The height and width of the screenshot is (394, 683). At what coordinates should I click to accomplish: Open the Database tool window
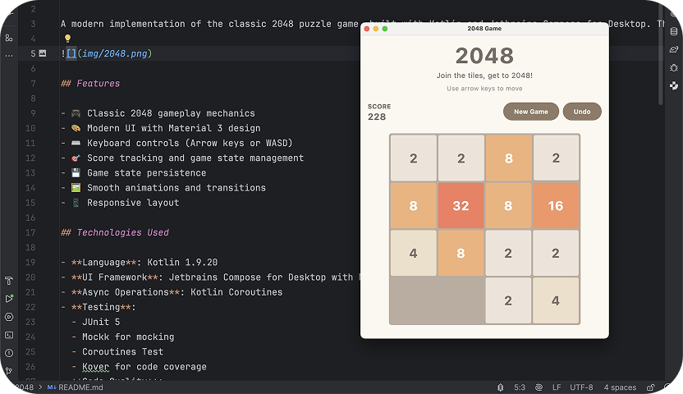(674, 33)
